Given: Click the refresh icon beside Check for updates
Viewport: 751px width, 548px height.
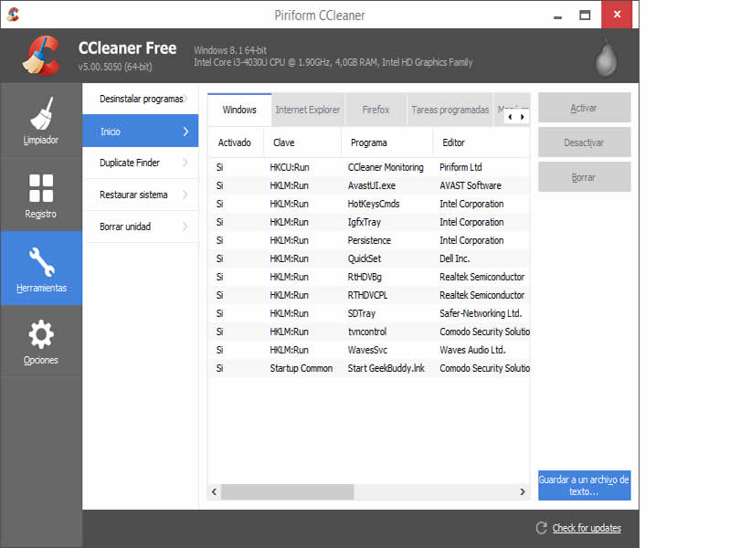Looking at the screenshot, I should pyautogui.click(x=542, y=527).
